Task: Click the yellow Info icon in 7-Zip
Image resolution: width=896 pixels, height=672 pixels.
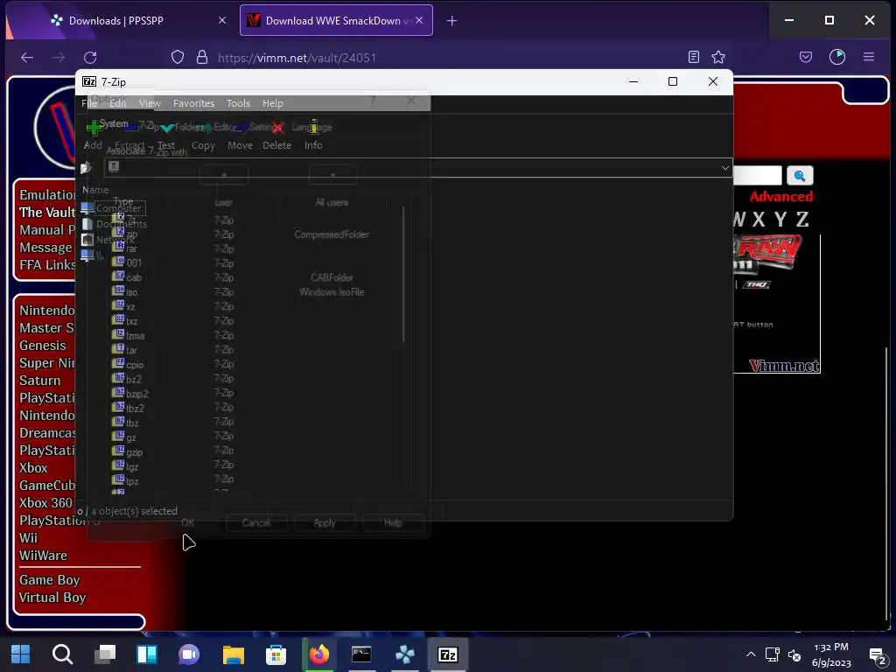Action: [x=314, y=127]
